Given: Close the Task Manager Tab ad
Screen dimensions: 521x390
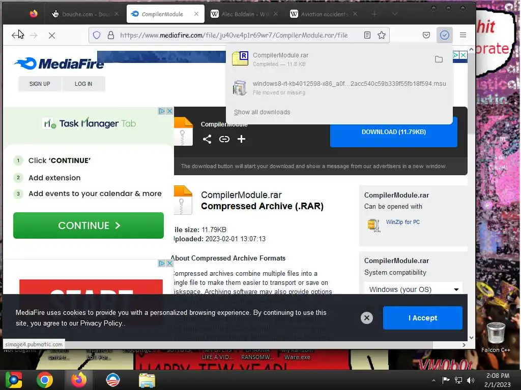Looking at the screenshot, I should coord(169,111).
